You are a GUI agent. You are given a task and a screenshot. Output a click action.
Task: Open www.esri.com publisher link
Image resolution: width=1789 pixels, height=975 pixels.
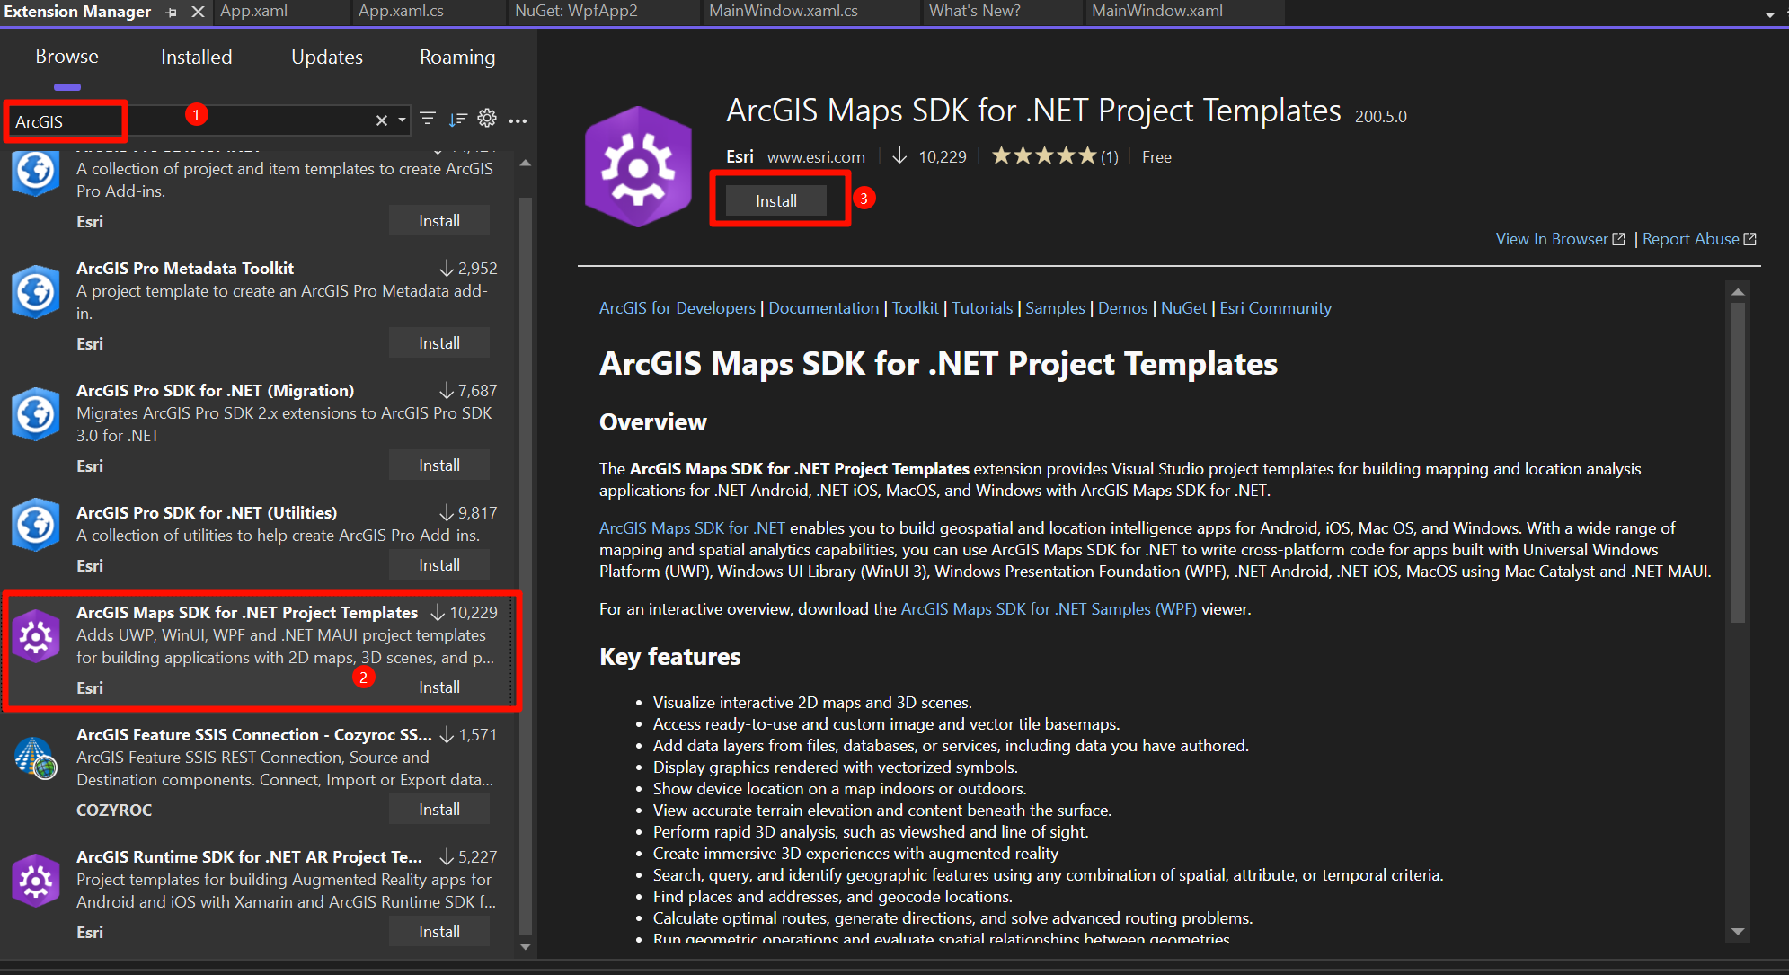coord(816,157)
